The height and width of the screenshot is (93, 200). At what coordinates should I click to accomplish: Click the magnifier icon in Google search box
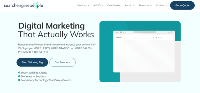(x=161, y=37)
